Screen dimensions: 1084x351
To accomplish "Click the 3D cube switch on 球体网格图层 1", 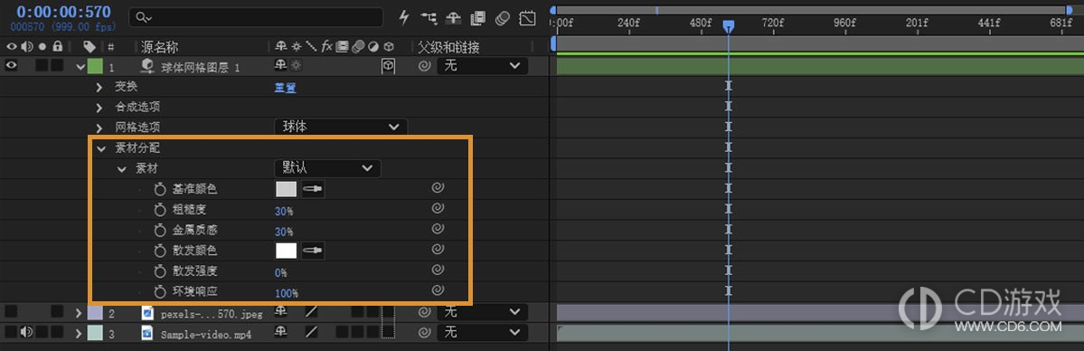I will point(389,66).
